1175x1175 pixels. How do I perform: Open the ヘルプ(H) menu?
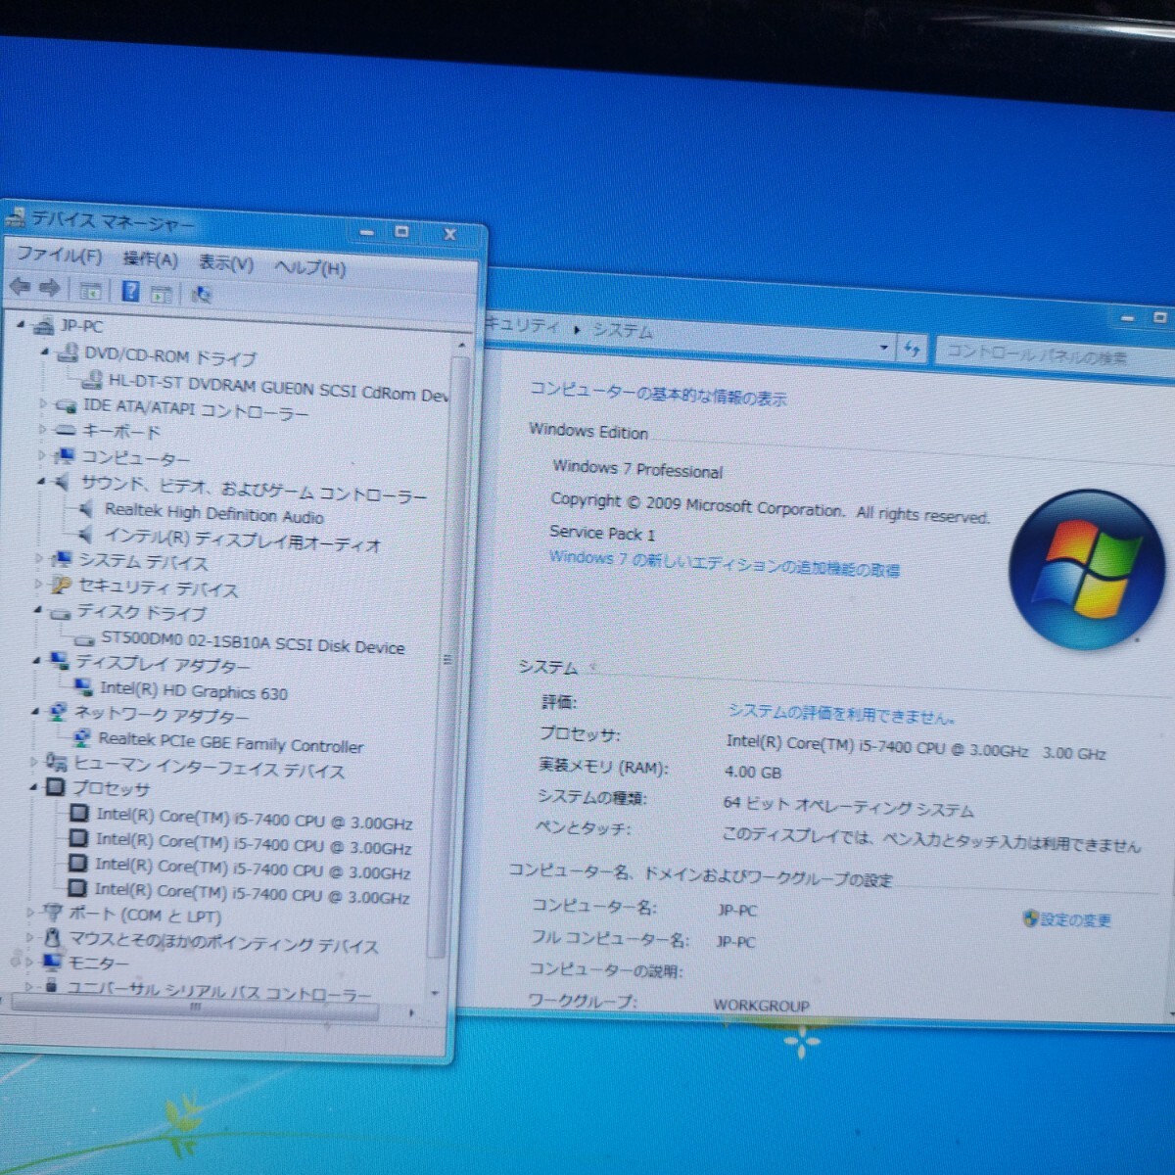pos(310,266)
